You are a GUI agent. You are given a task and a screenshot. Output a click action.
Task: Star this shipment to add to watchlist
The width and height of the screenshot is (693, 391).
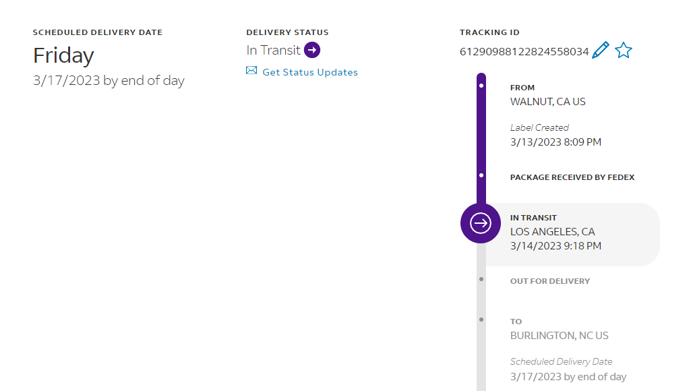624,51
